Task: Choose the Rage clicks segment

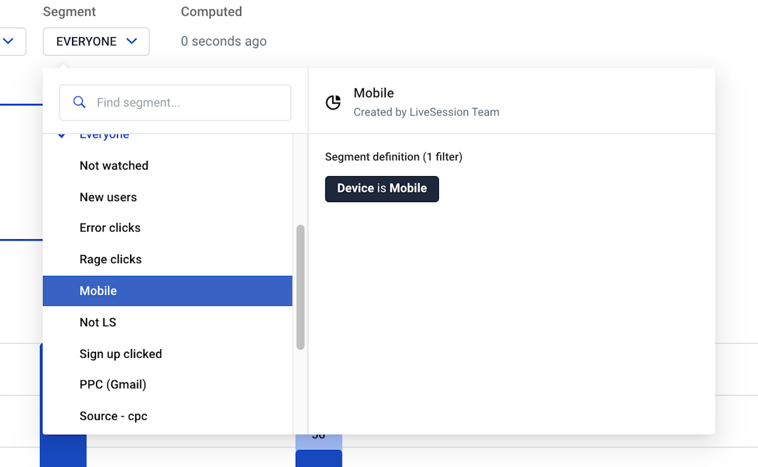Action: (111, 259)
